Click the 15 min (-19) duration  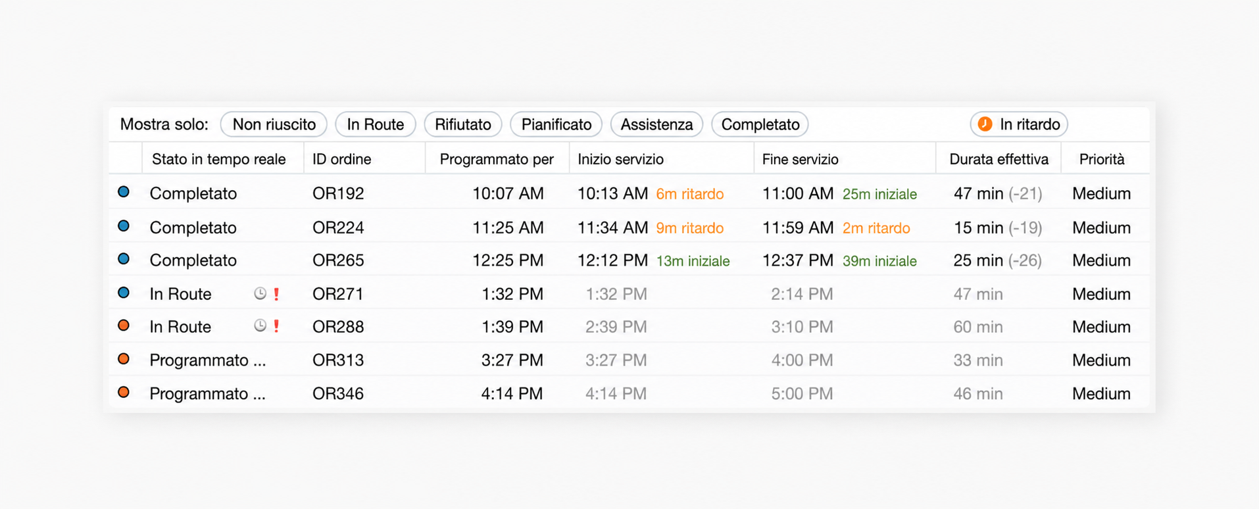pyautogui.click(x=998, y=228)
